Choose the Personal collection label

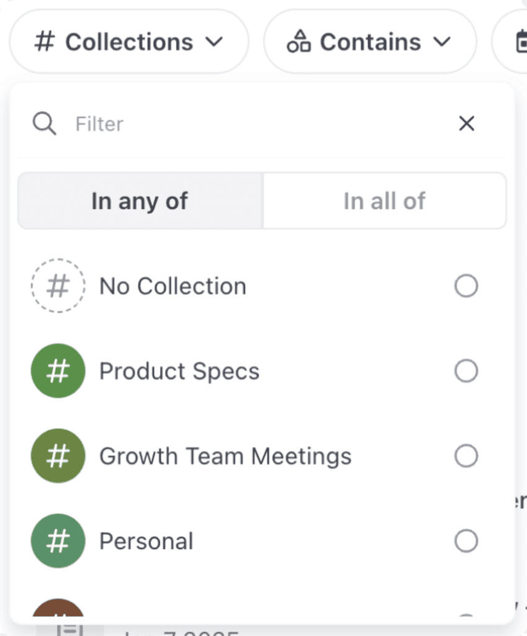pyautogui.click(x=146, y=541)
